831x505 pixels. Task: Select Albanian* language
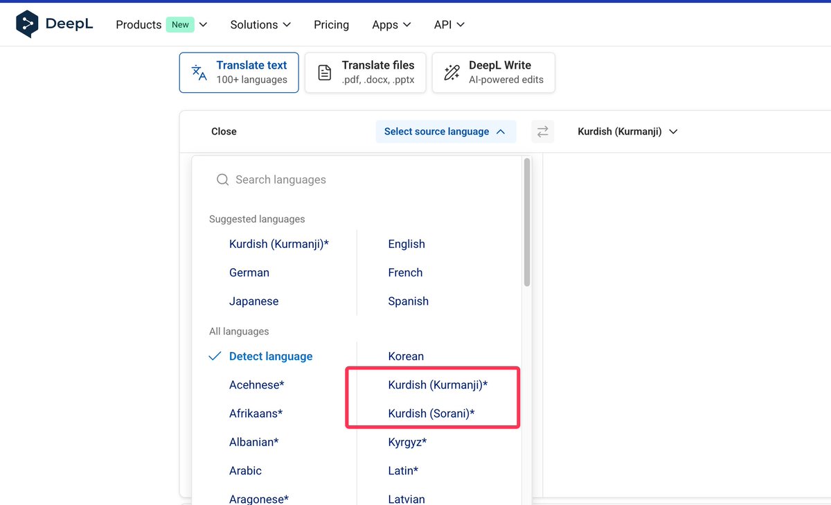(x=253, y=442)
